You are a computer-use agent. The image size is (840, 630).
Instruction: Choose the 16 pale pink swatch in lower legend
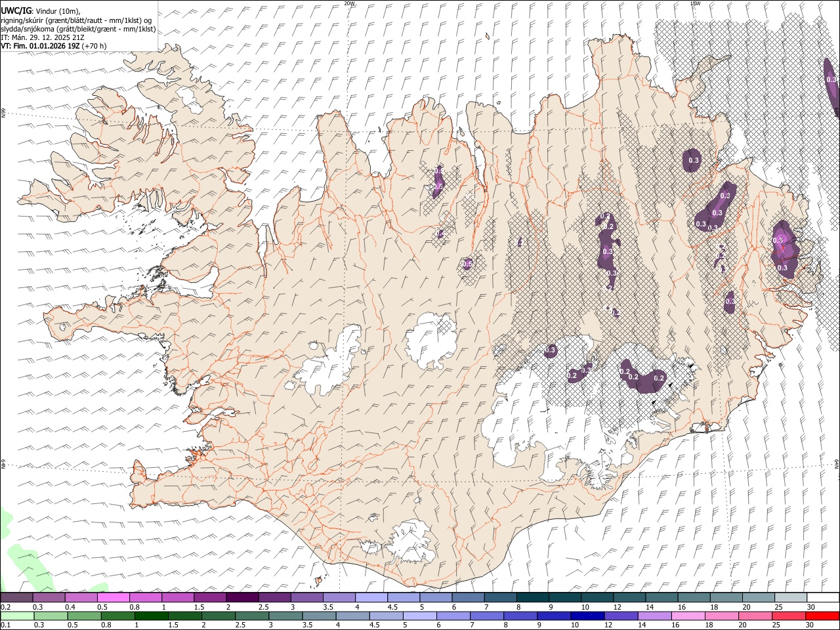tap(688, 616)
